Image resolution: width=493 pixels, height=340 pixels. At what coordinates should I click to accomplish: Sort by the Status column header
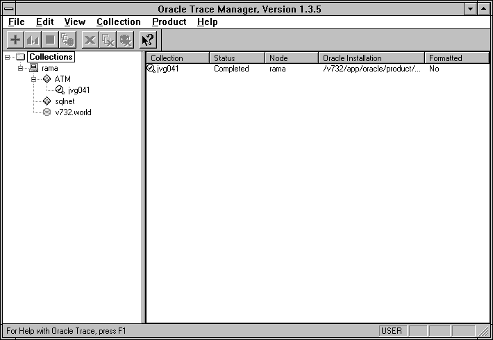(x=237, y=58)
